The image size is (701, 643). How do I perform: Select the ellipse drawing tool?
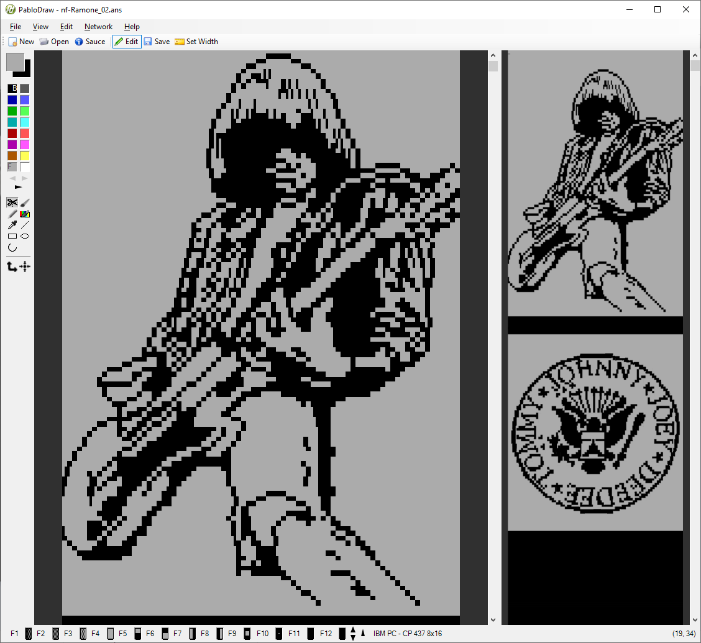[x=25, y=236]
